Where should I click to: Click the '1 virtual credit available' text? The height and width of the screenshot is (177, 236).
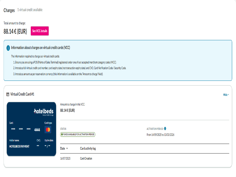click(30, 10)
